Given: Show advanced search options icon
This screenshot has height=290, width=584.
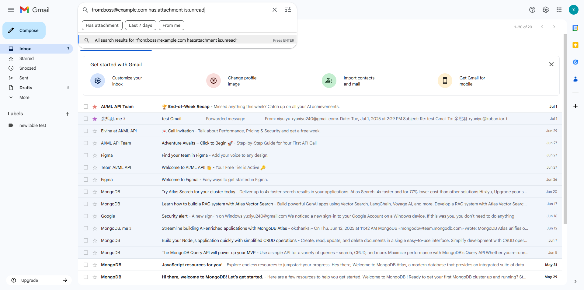Looking at the screenshot, I should click(288, 10).
